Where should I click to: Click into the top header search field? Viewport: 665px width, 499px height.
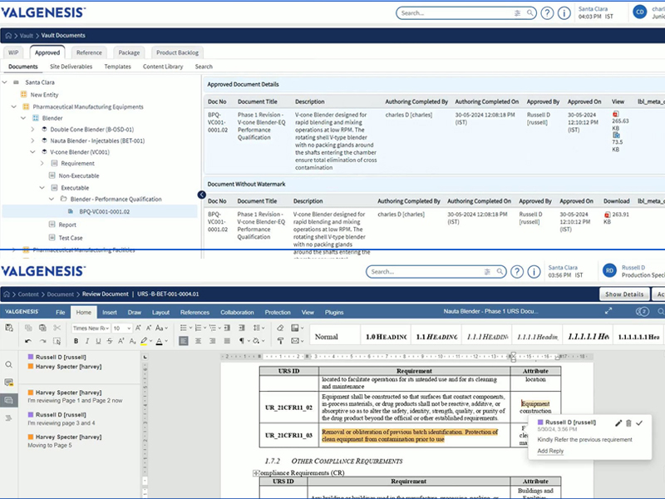point(453,12)
